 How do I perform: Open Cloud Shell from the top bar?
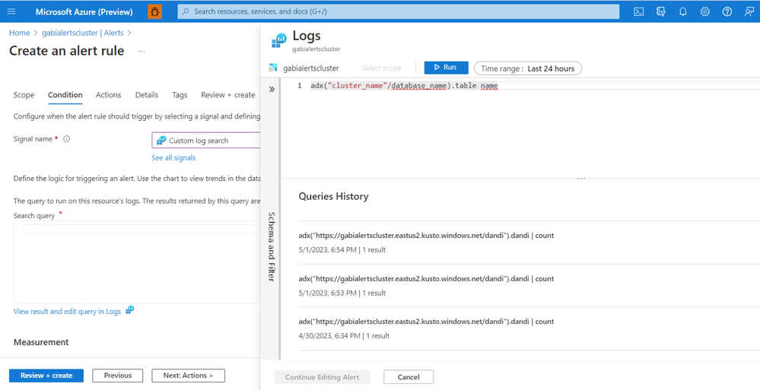point(639,11)
